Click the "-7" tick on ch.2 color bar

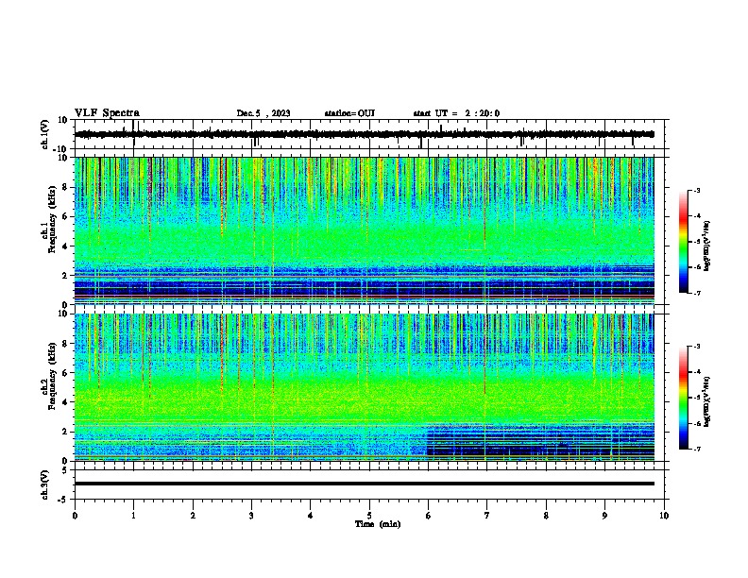pos(696,450)
